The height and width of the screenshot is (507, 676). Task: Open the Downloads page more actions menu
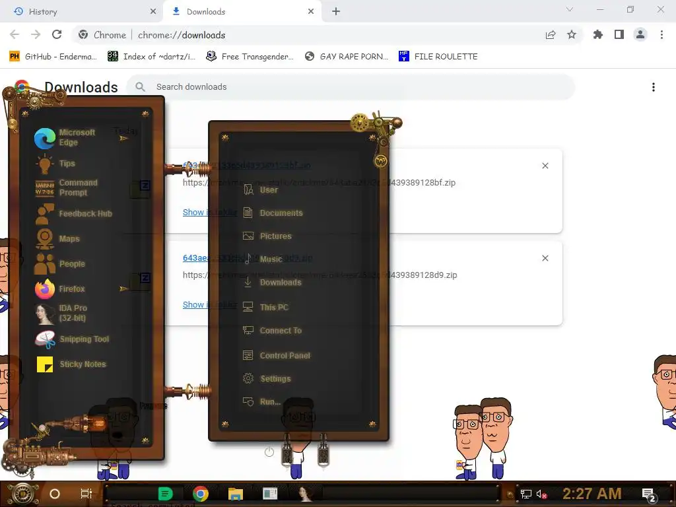click(654, 87)
